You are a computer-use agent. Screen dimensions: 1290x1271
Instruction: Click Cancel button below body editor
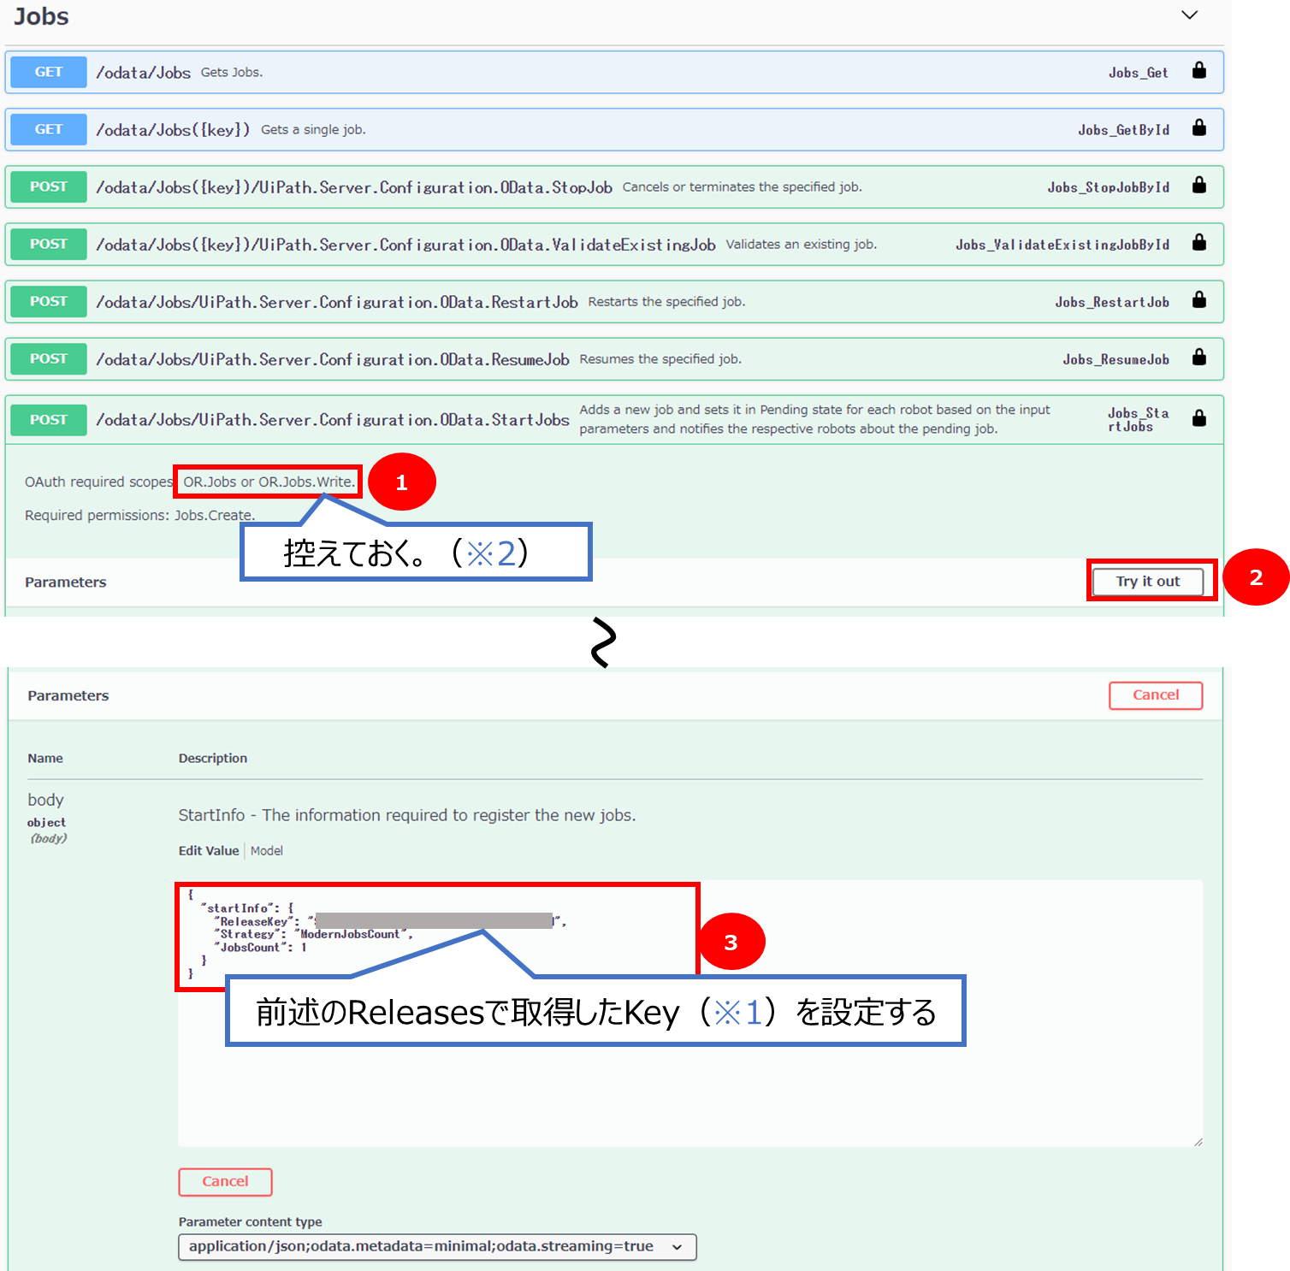(x=225, y=1182)
